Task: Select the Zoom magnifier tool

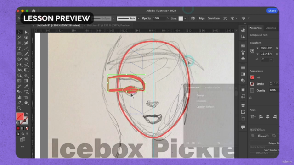Action: pos(19,108)
